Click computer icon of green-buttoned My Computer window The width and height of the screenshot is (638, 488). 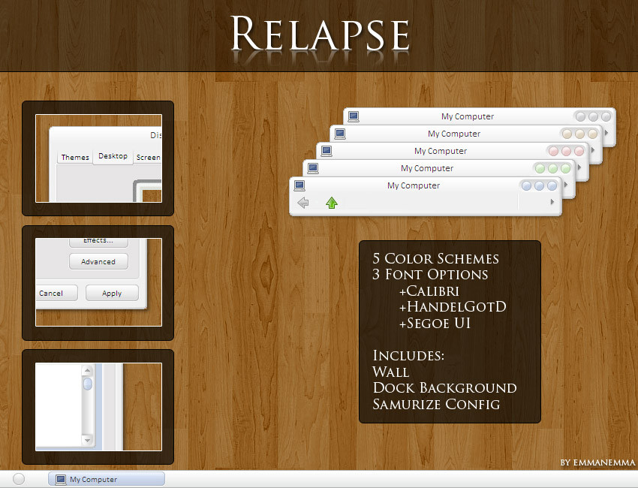[313, 168]
